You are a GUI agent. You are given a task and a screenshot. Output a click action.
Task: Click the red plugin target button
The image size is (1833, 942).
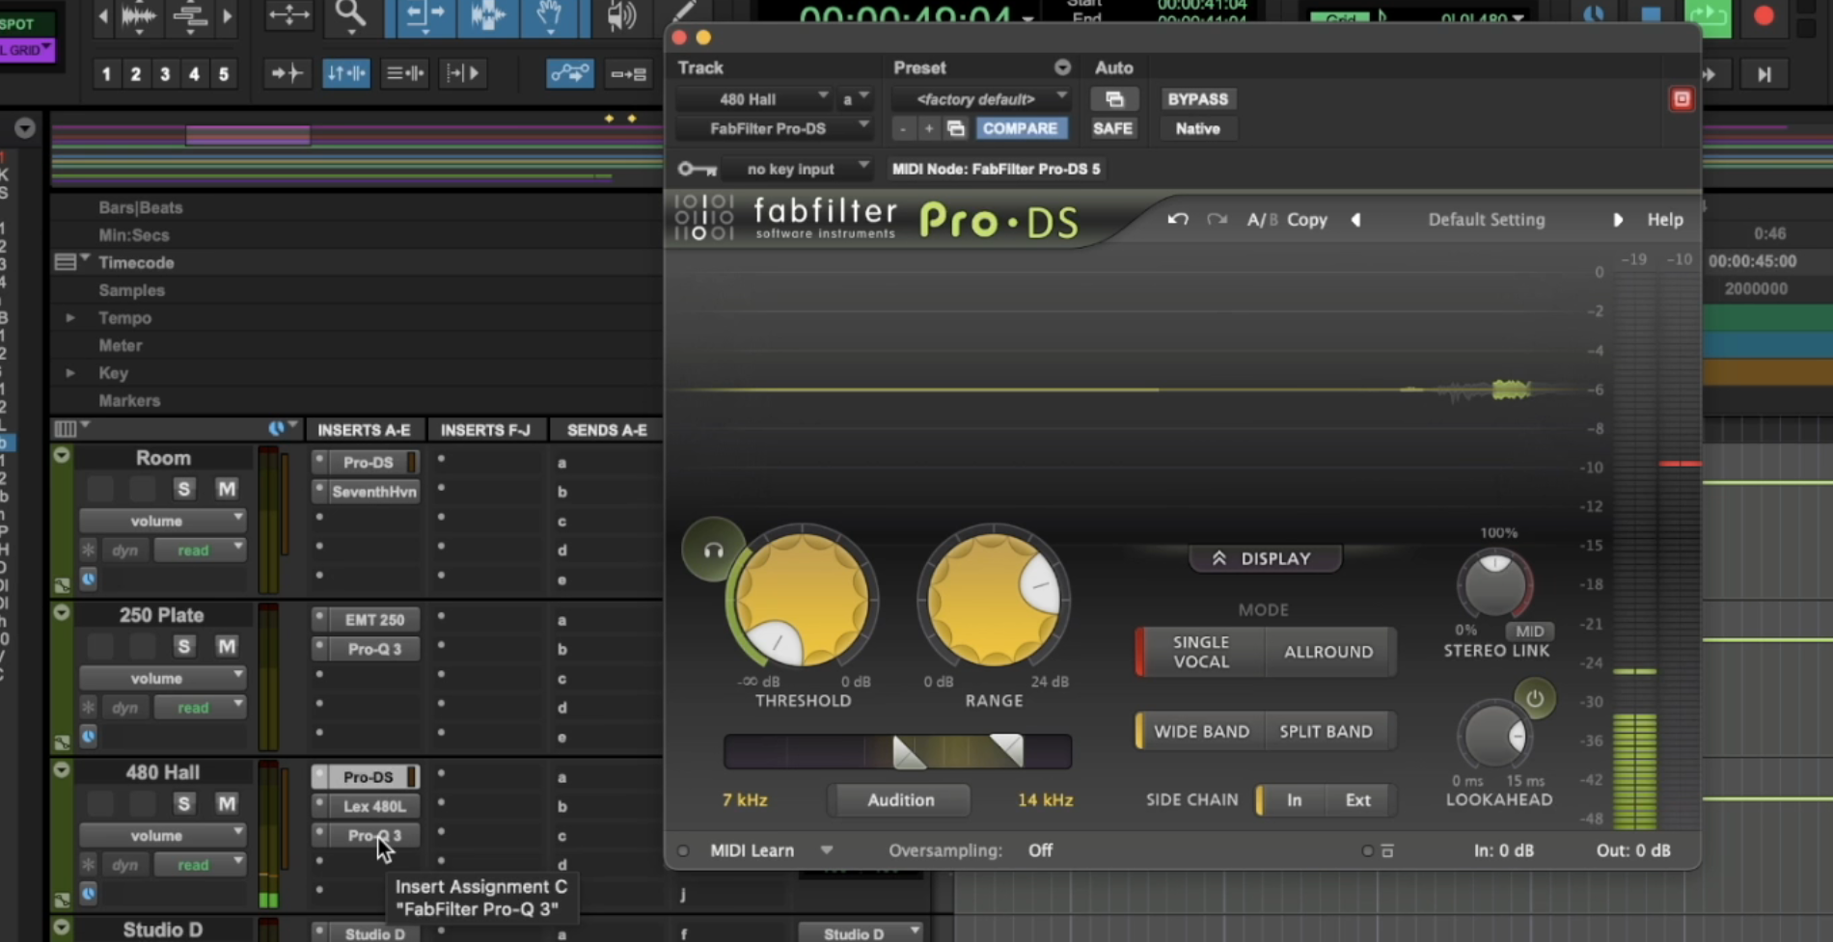(1682, 99)
